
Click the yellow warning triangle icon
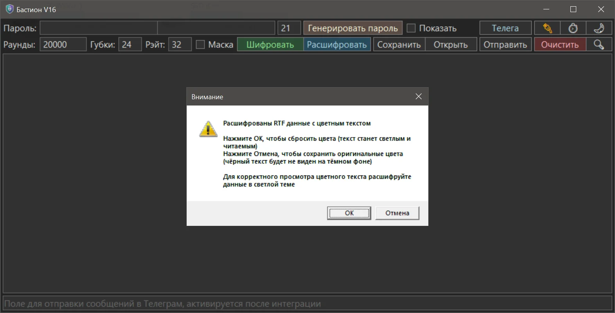pos(208,129)
